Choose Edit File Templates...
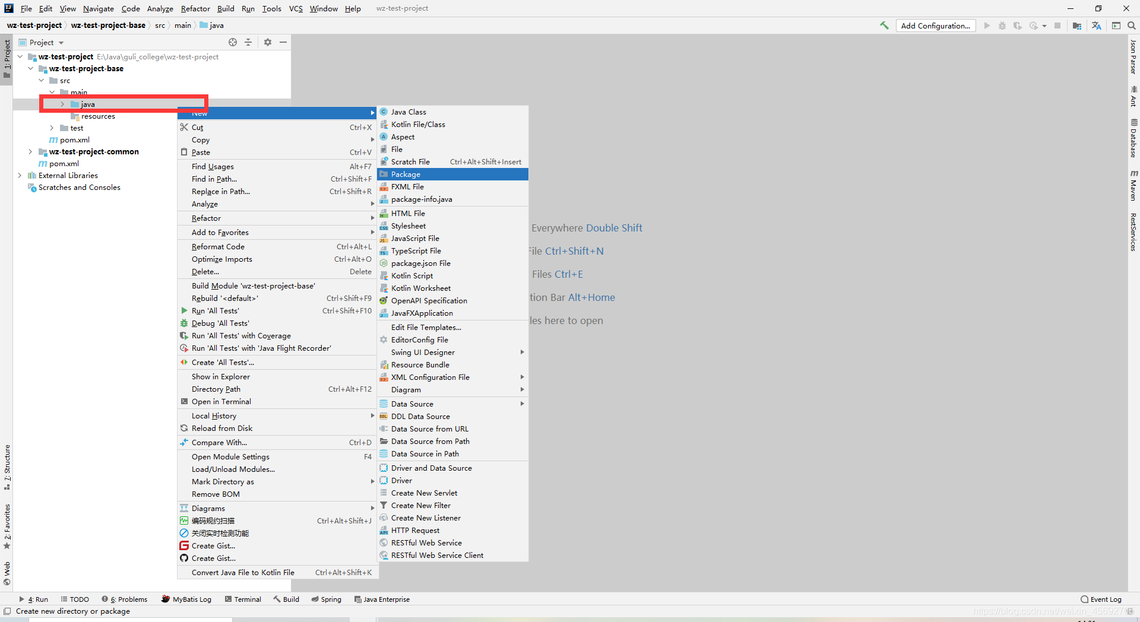Image resolution: width=1140 pixels, height=622 pixels. [452, 327]
